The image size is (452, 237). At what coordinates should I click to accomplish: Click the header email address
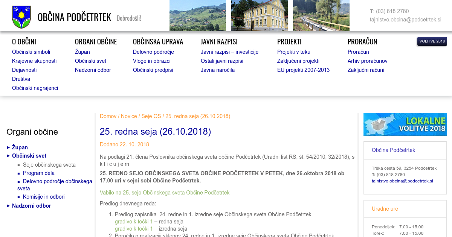tap(405, 20)
